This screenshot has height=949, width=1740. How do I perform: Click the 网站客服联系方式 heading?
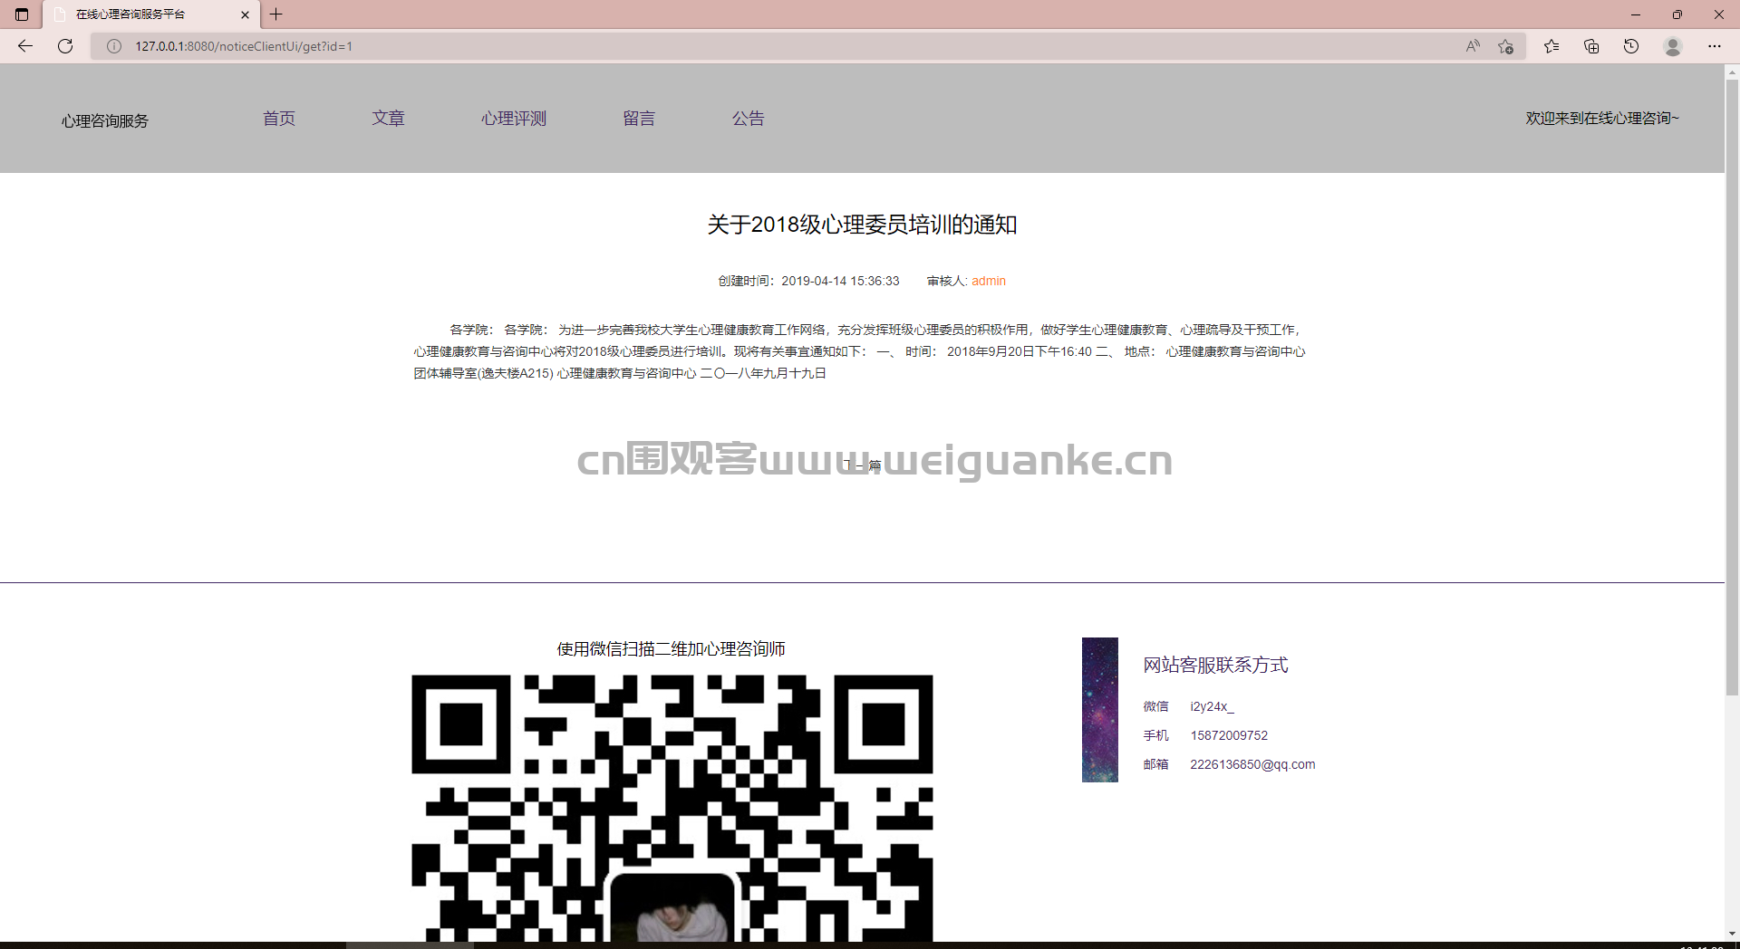pyautogui.click(x=1215, y=665)
